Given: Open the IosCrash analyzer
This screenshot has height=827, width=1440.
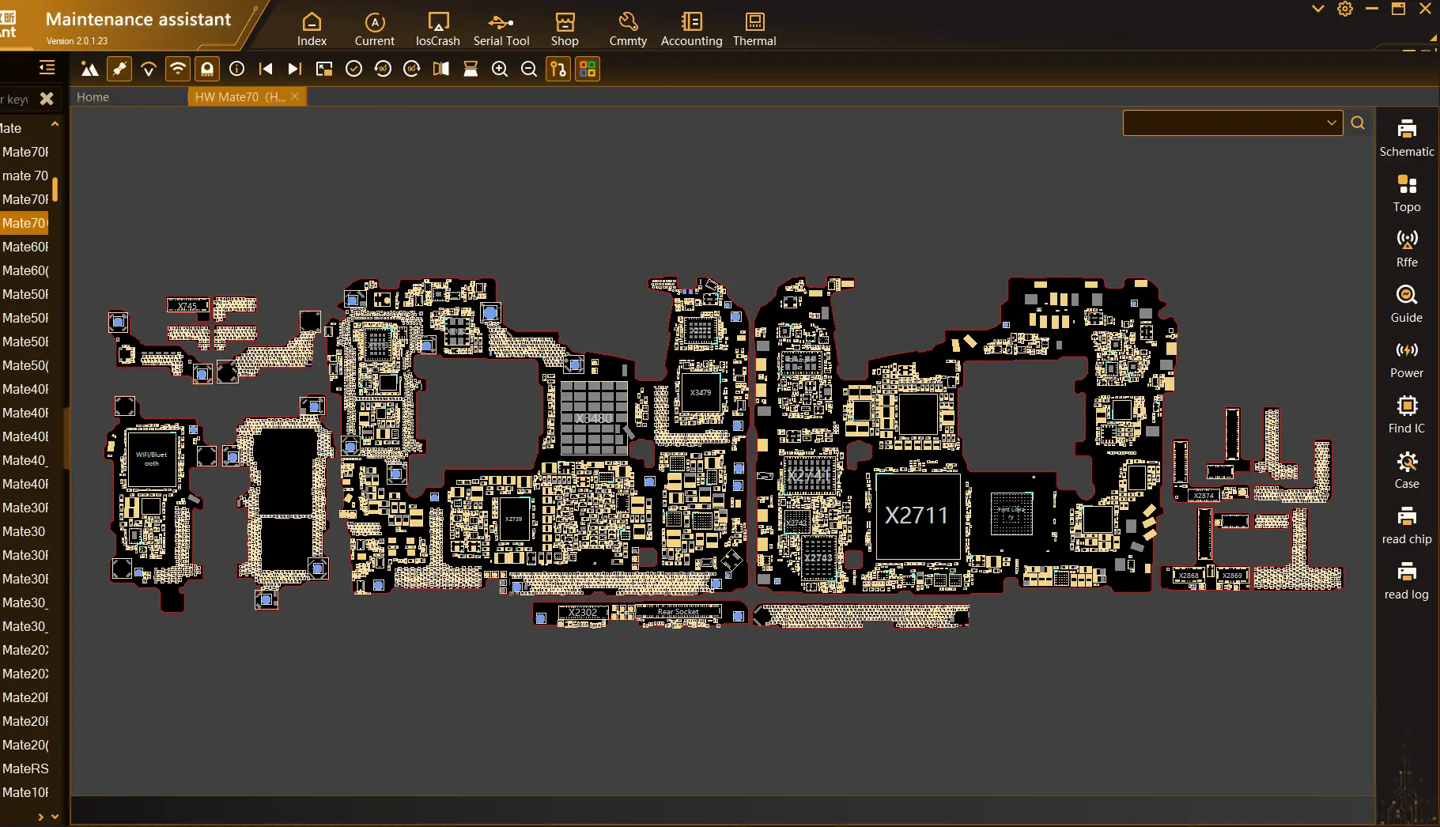Looking at the screenshot, I should 438,29.
